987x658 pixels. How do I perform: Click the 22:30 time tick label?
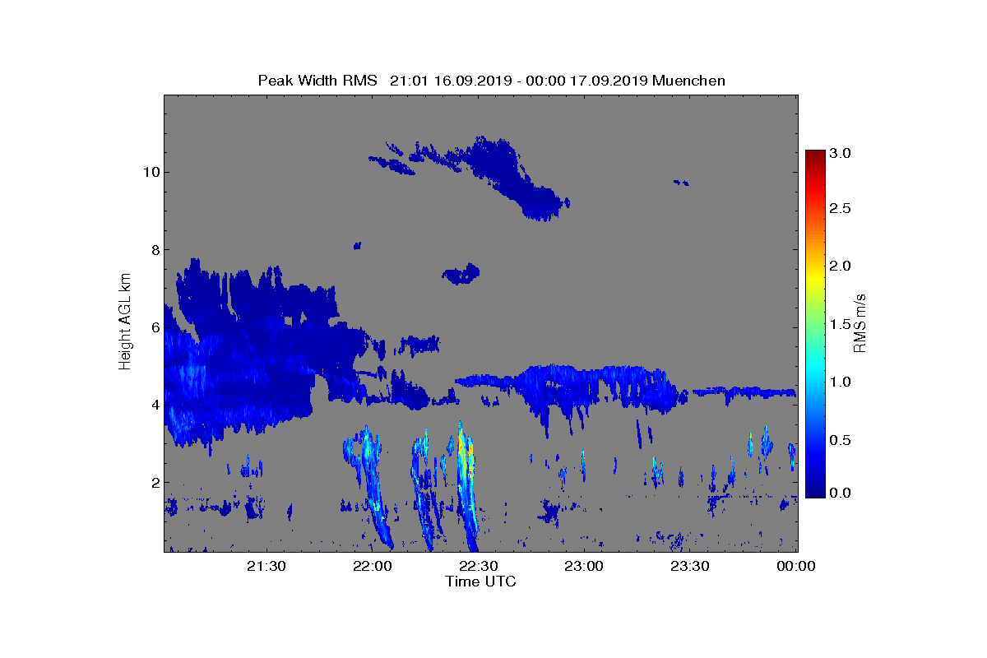(479, 566)
